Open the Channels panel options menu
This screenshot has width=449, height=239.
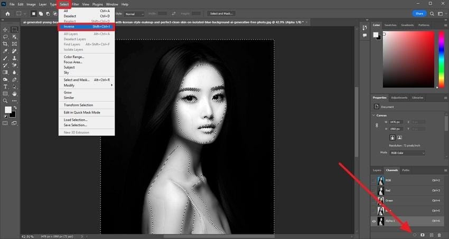[445, 170]
